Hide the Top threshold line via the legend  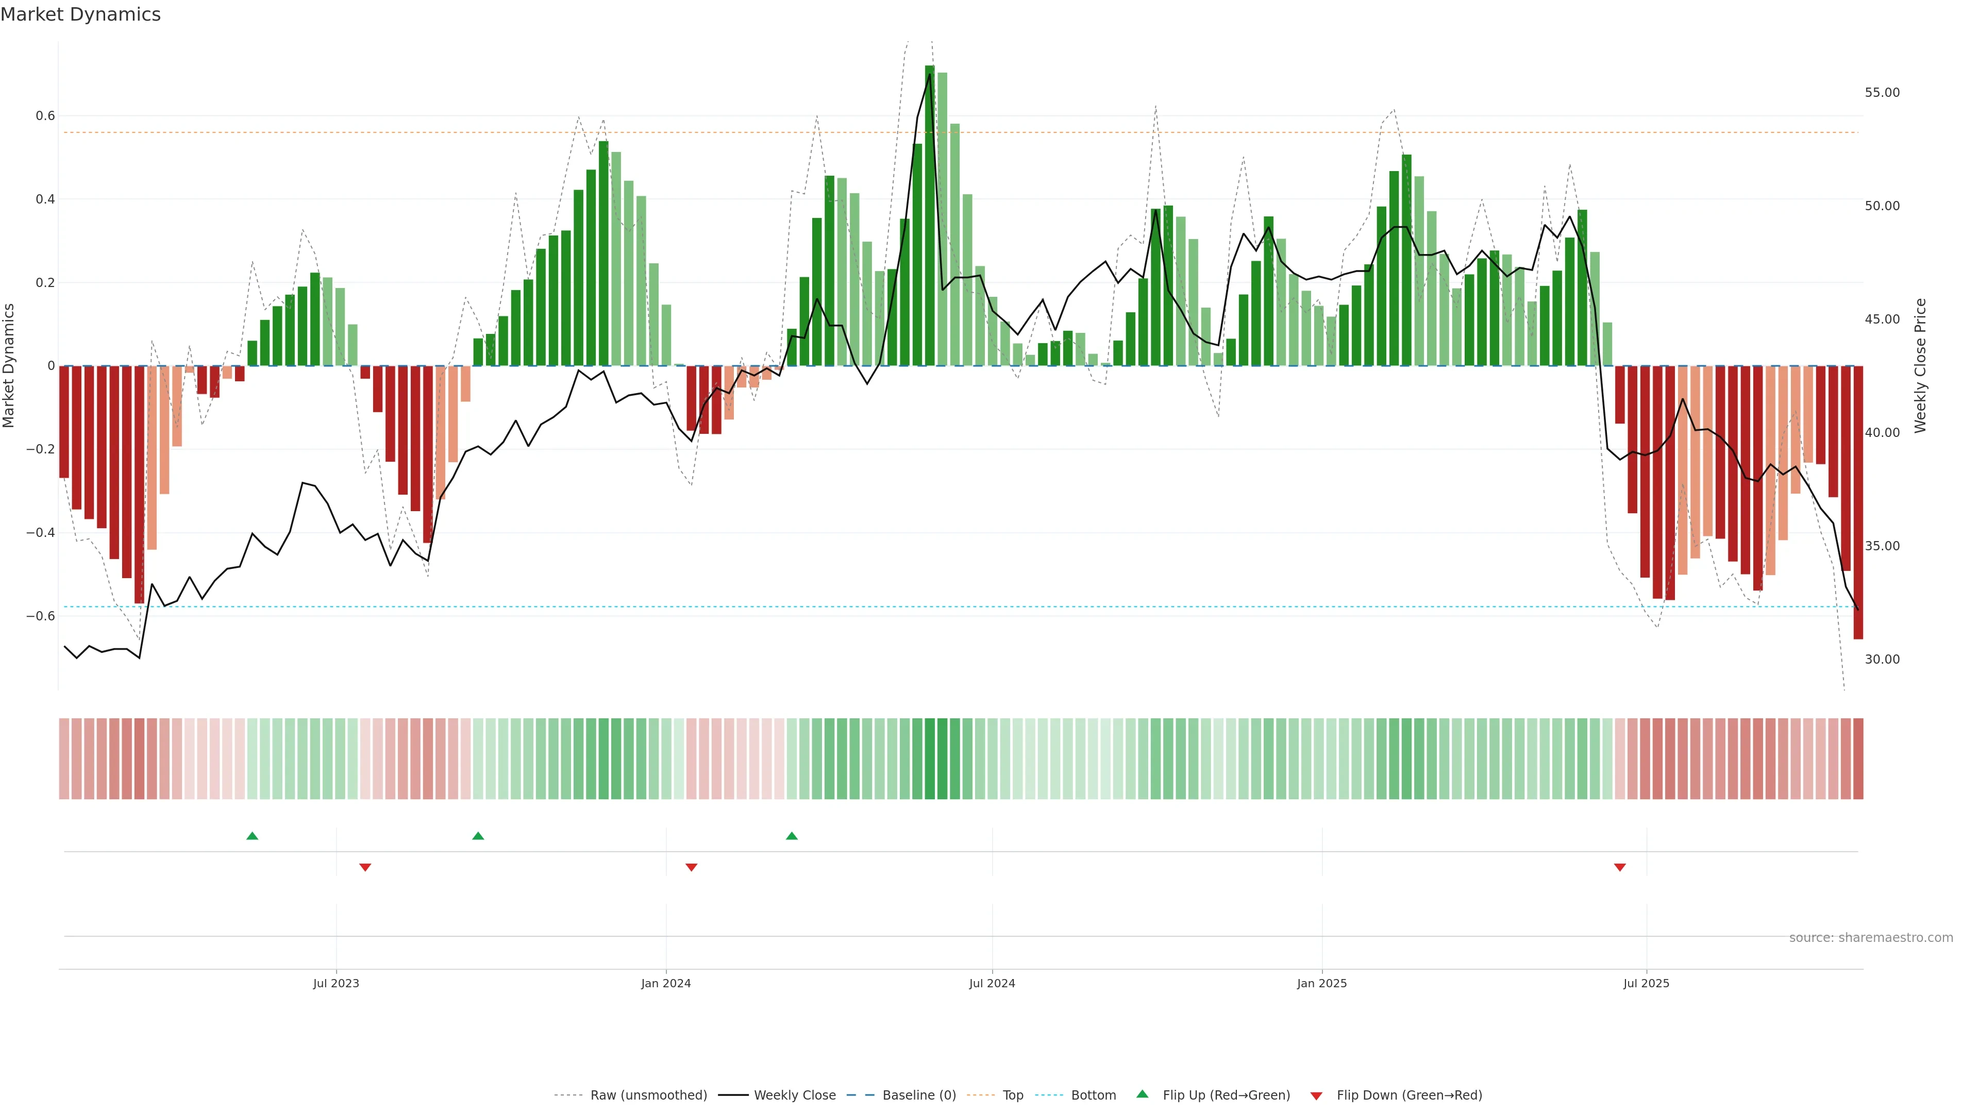coord(1013,1094)
